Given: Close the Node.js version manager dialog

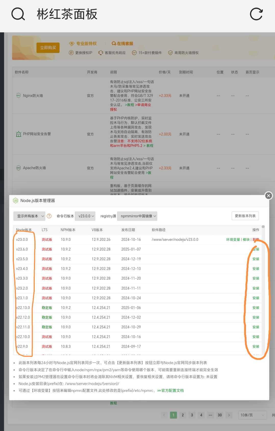Looking at the screenshot, I should (x=269, y=196).
